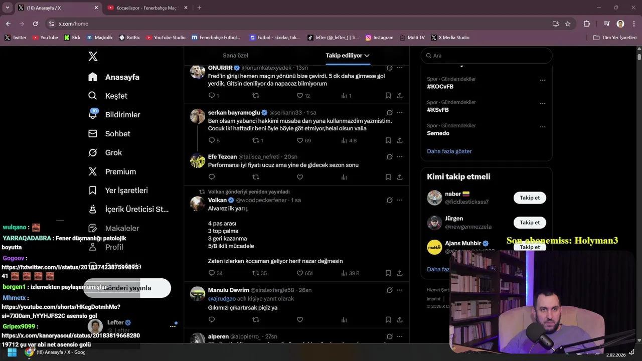Open Grok action on ONURRR's tweet

390,68
